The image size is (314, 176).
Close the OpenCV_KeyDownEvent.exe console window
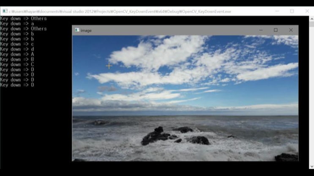(307, 11)
